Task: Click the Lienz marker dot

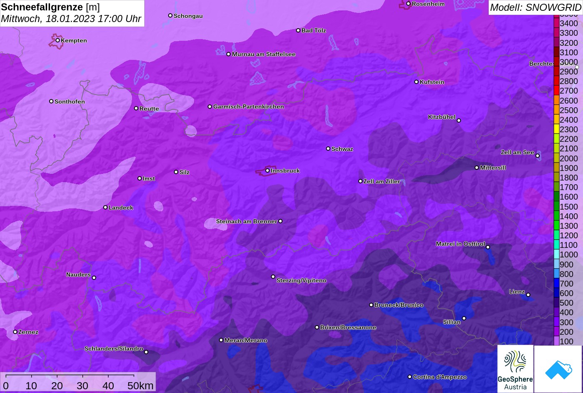Action: (x=528, y=295)
